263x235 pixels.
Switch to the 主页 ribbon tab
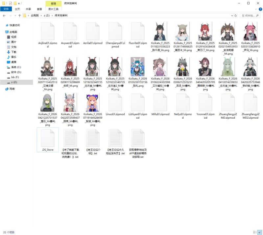coord(17,9)
